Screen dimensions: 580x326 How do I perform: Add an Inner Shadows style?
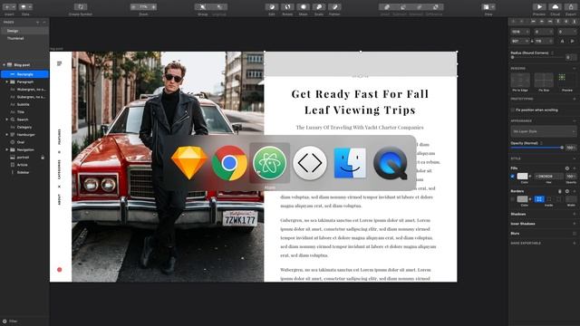point(575,224)
